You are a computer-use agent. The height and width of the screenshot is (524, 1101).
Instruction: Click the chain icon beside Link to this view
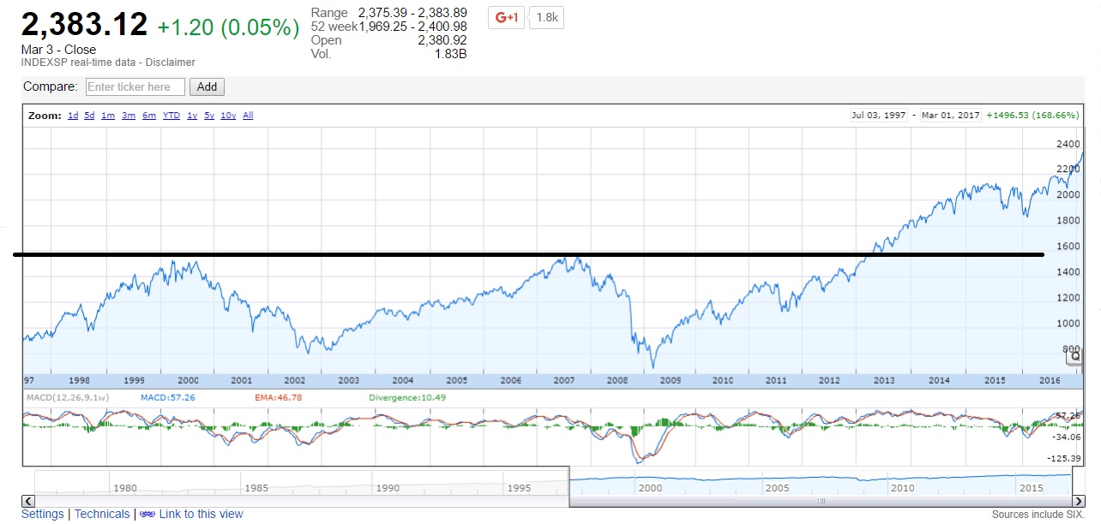[x=147, y=515]
